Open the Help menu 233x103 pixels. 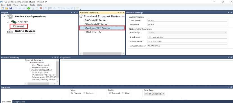40,5
